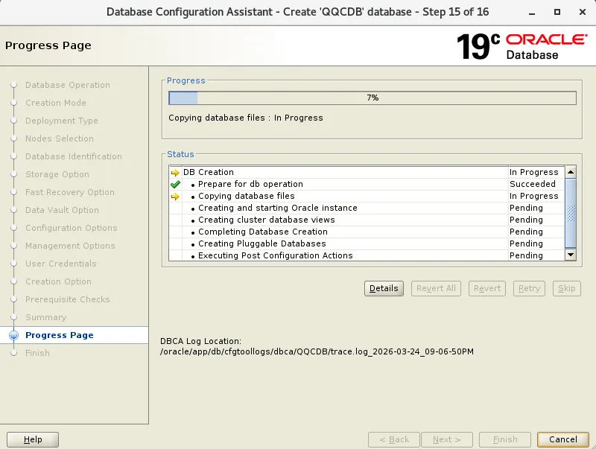596x449 pixels.
Task: Open the Details button
Action: point(384,288)
